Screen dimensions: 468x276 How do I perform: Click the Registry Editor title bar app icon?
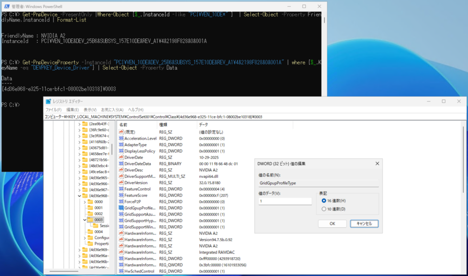(48, 101)
